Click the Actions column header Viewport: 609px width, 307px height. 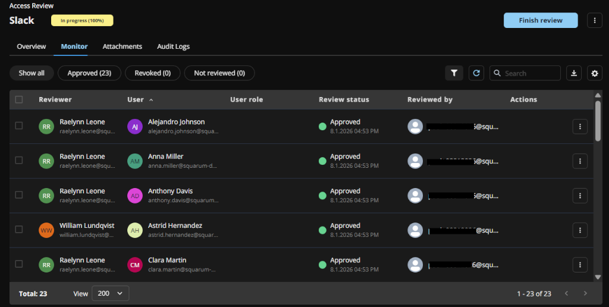tap(523, 99)
